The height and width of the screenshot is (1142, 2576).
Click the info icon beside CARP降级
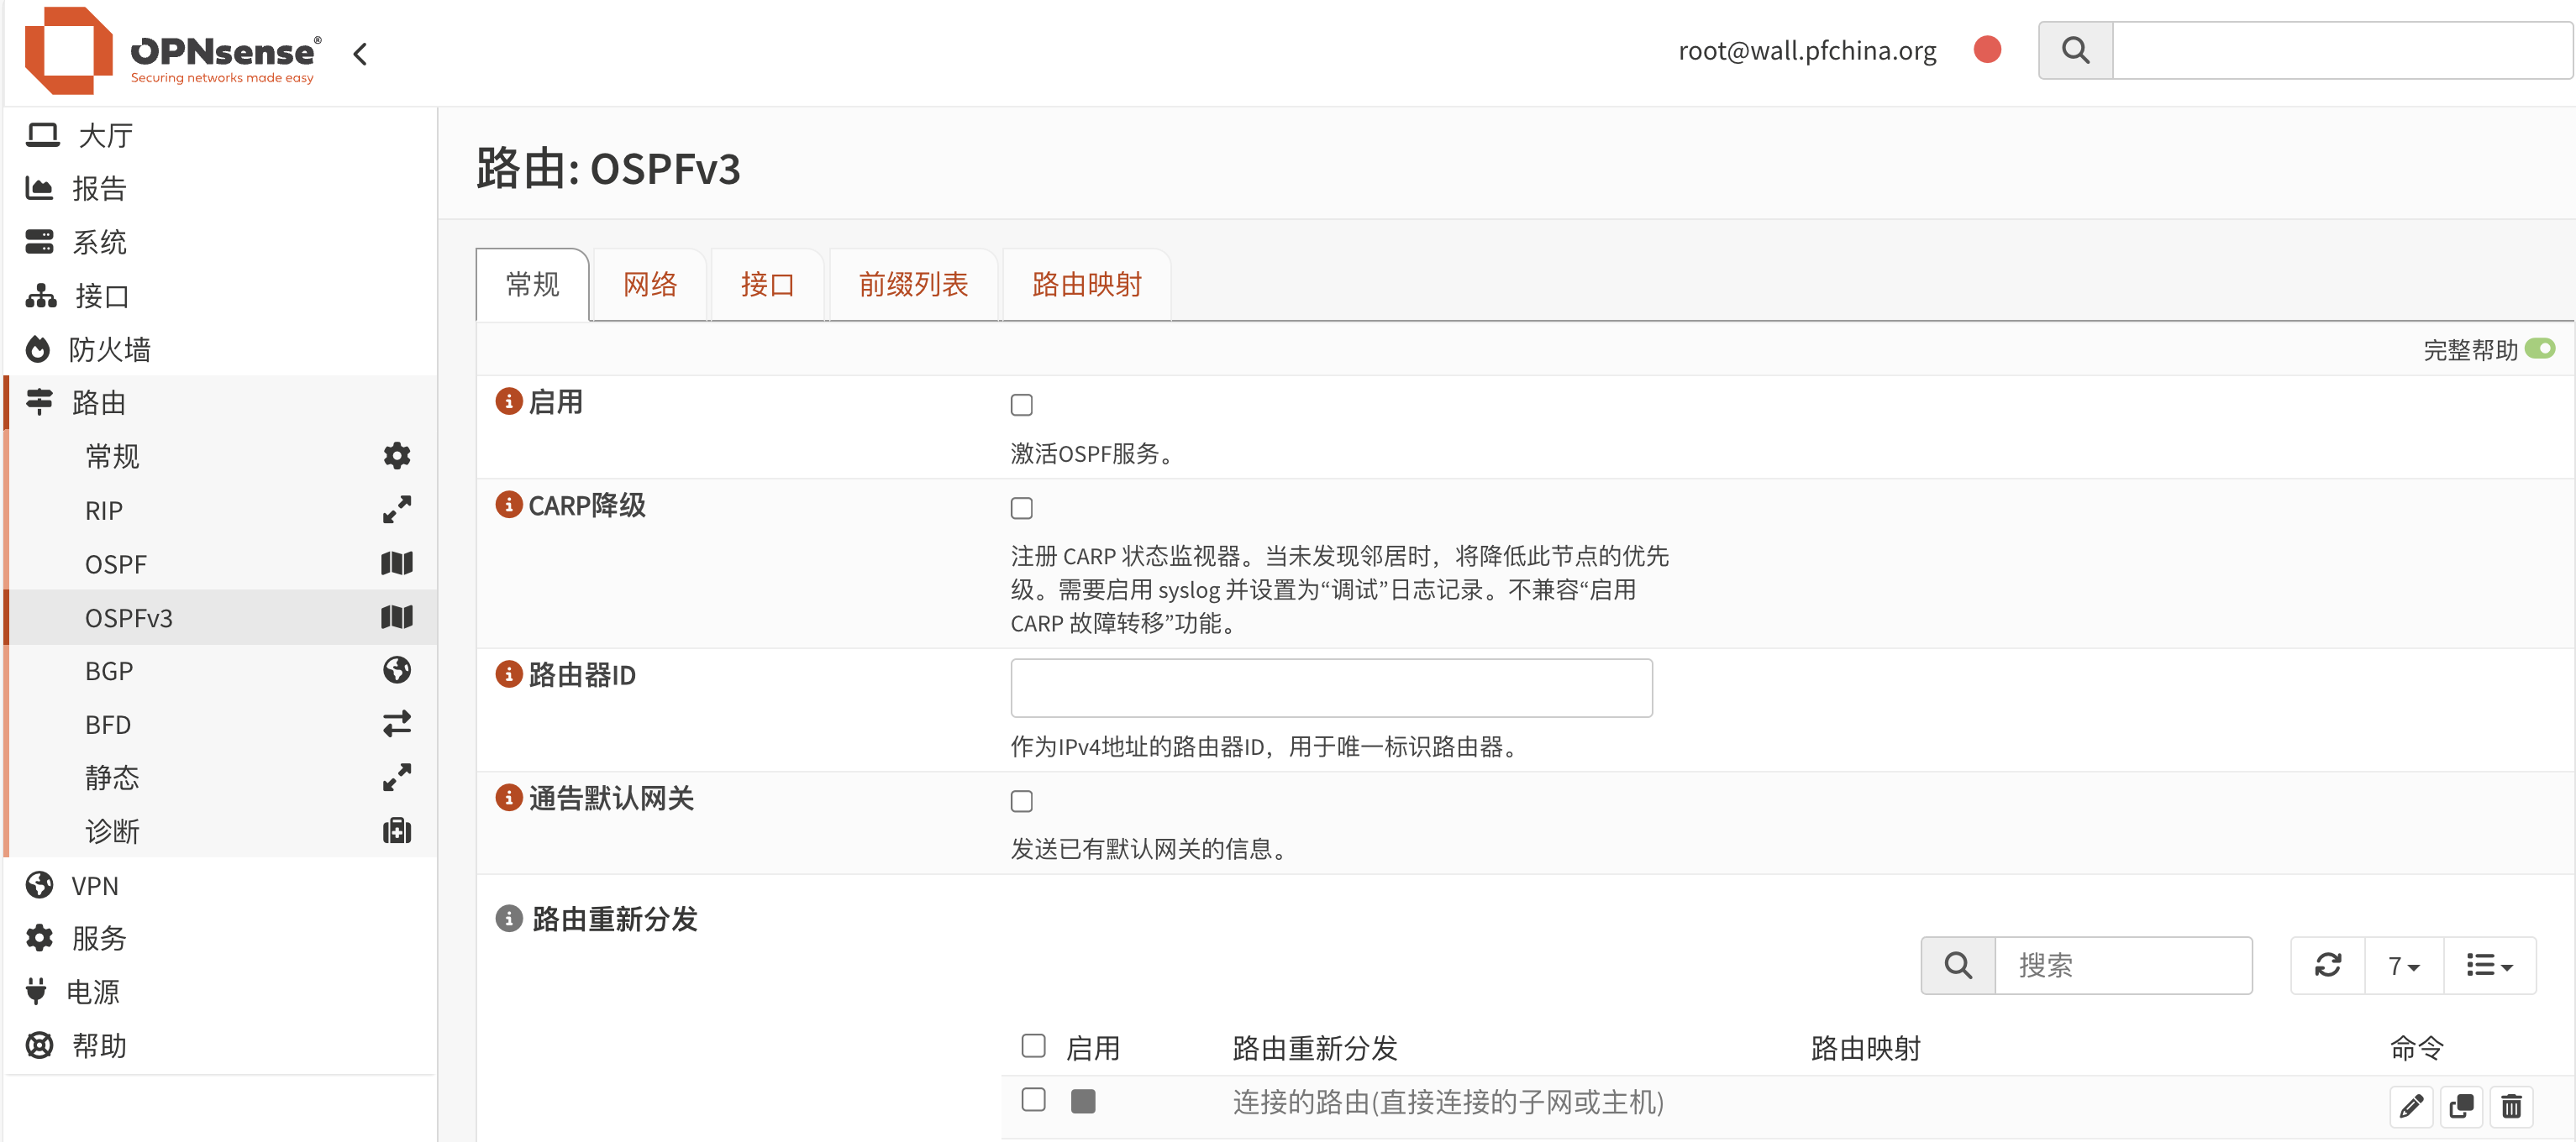(x=509, y=505)
